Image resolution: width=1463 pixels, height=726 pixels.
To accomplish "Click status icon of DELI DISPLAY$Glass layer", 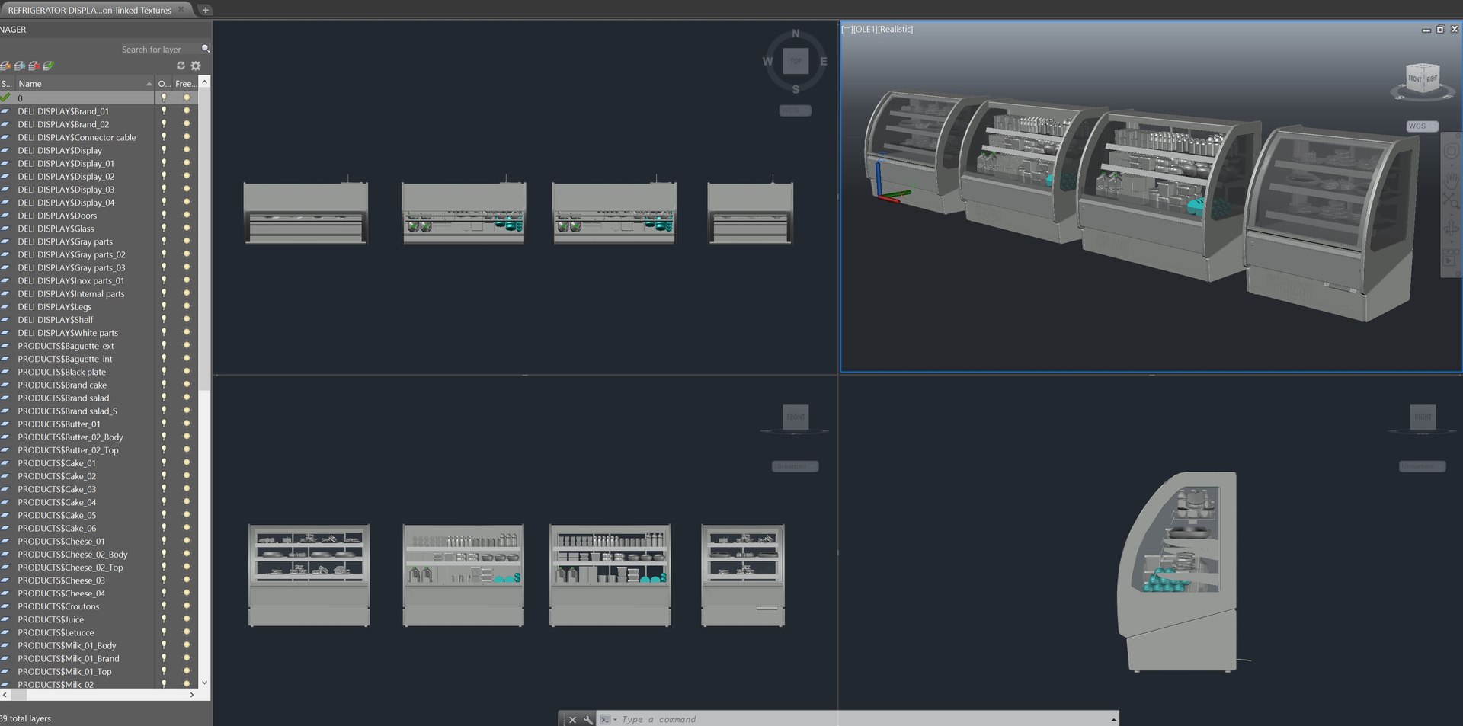I will tap(5, 229).
